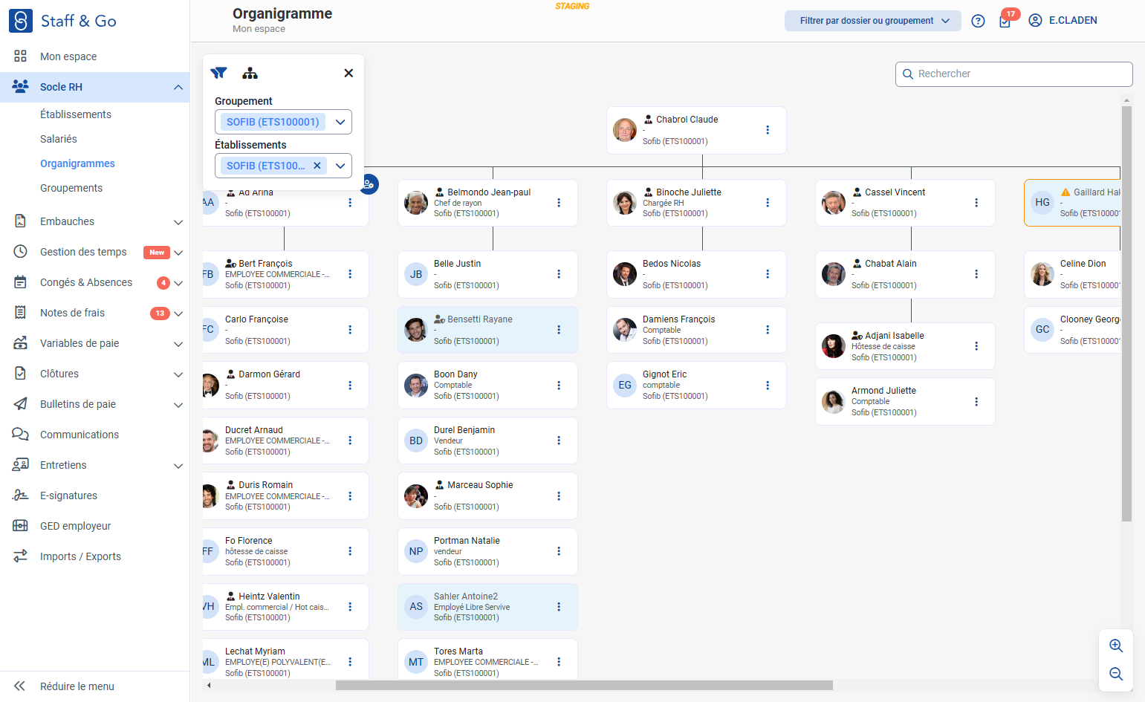1145x702 pixels.
Task: Open the tasks icon with 17 badge
Action: pos(1005,21)
